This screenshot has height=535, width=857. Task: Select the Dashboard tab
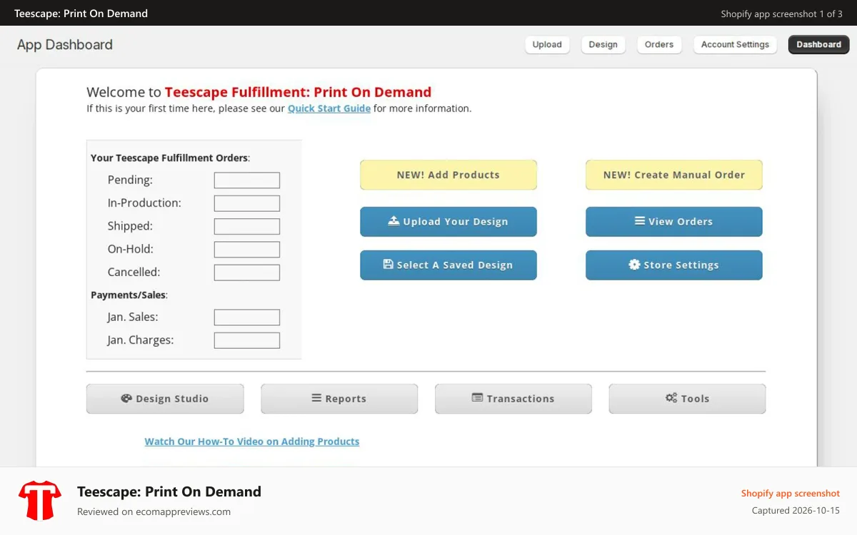coord(818,44)
